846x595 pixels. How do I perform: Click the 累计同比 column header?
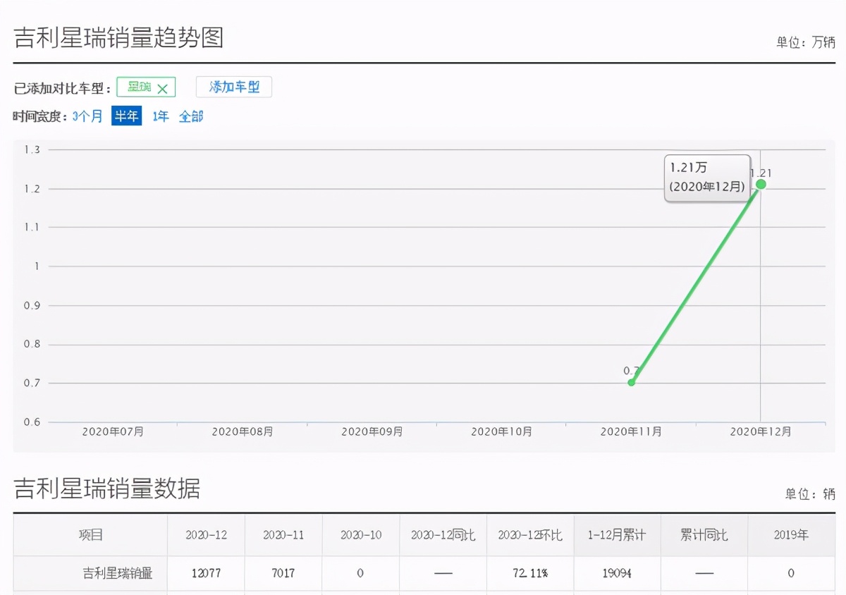coord(704,535)
